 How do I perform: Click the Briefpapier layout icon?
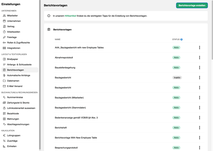(x=4, y=59)
